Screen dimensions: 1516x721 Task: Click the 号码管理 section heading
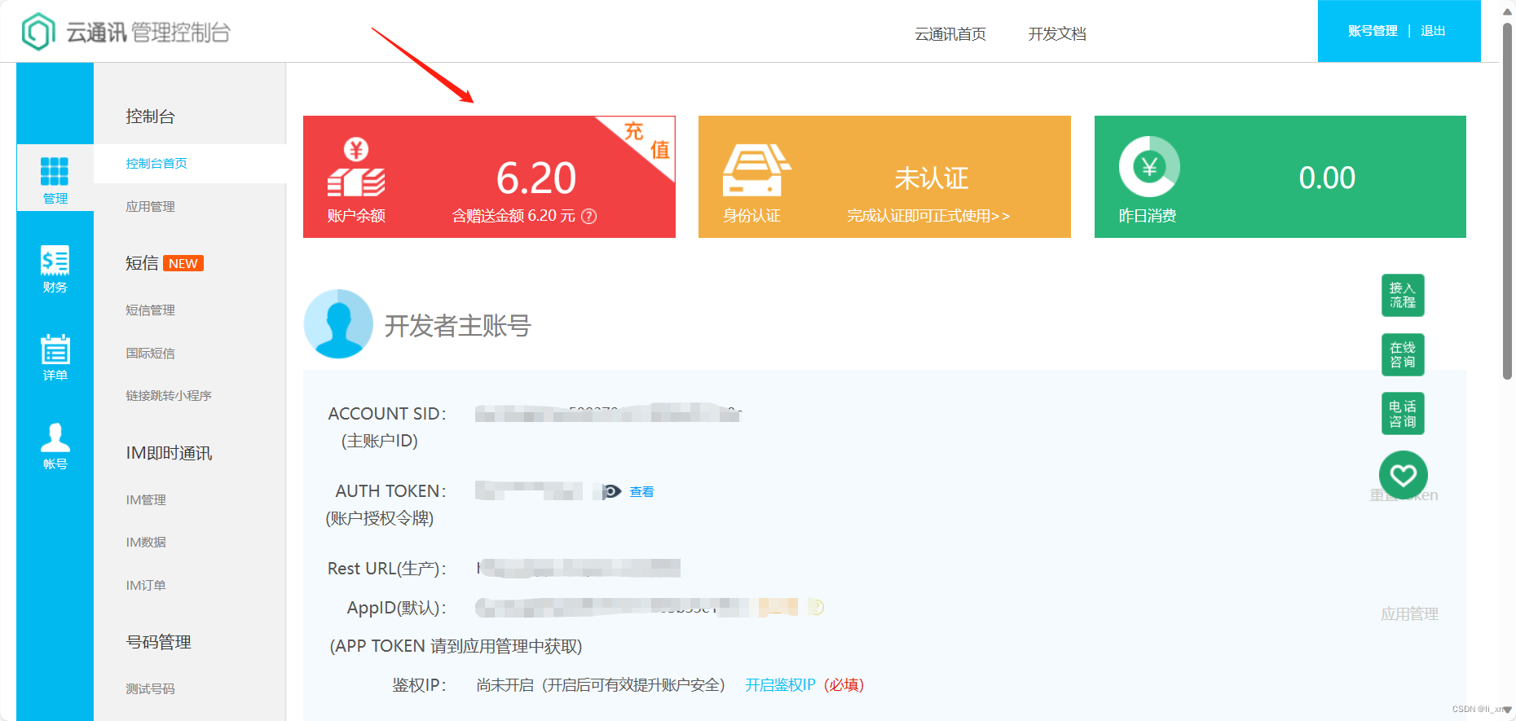(x=158, y=642)
